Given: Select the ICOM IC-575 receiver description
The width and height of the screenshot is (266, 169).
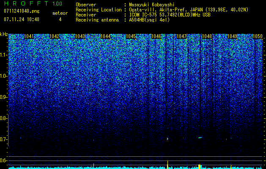Looking at the screenshot, I should pos(170,15).
